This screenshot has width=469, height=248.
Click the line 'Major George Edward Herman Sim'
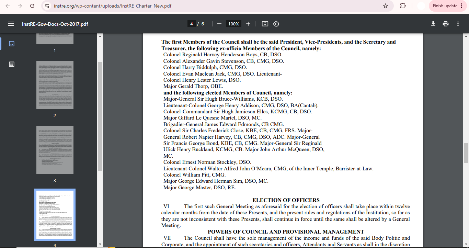click(x=216, y=181)
